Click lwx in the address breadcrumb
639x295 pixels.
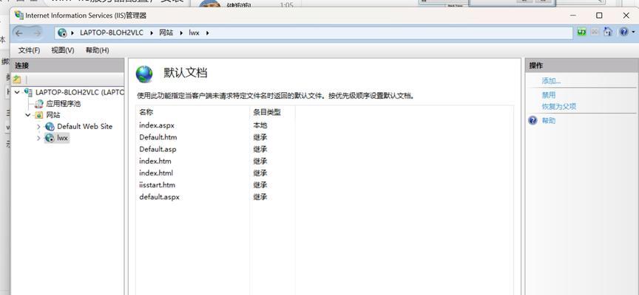pos(194,33)
